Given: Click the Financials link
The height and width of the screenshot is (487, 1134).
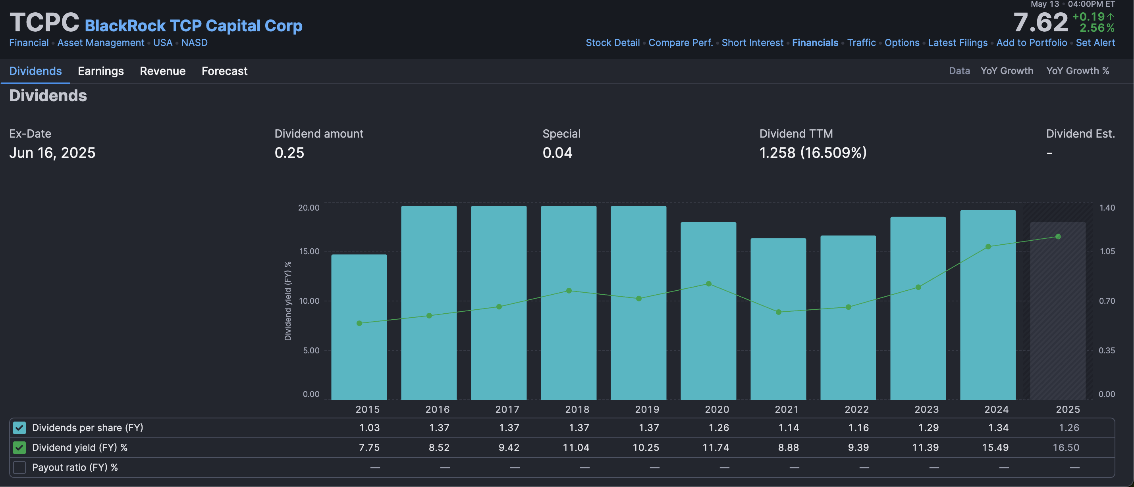Looking at the screenshot, I should coord(815,43).
